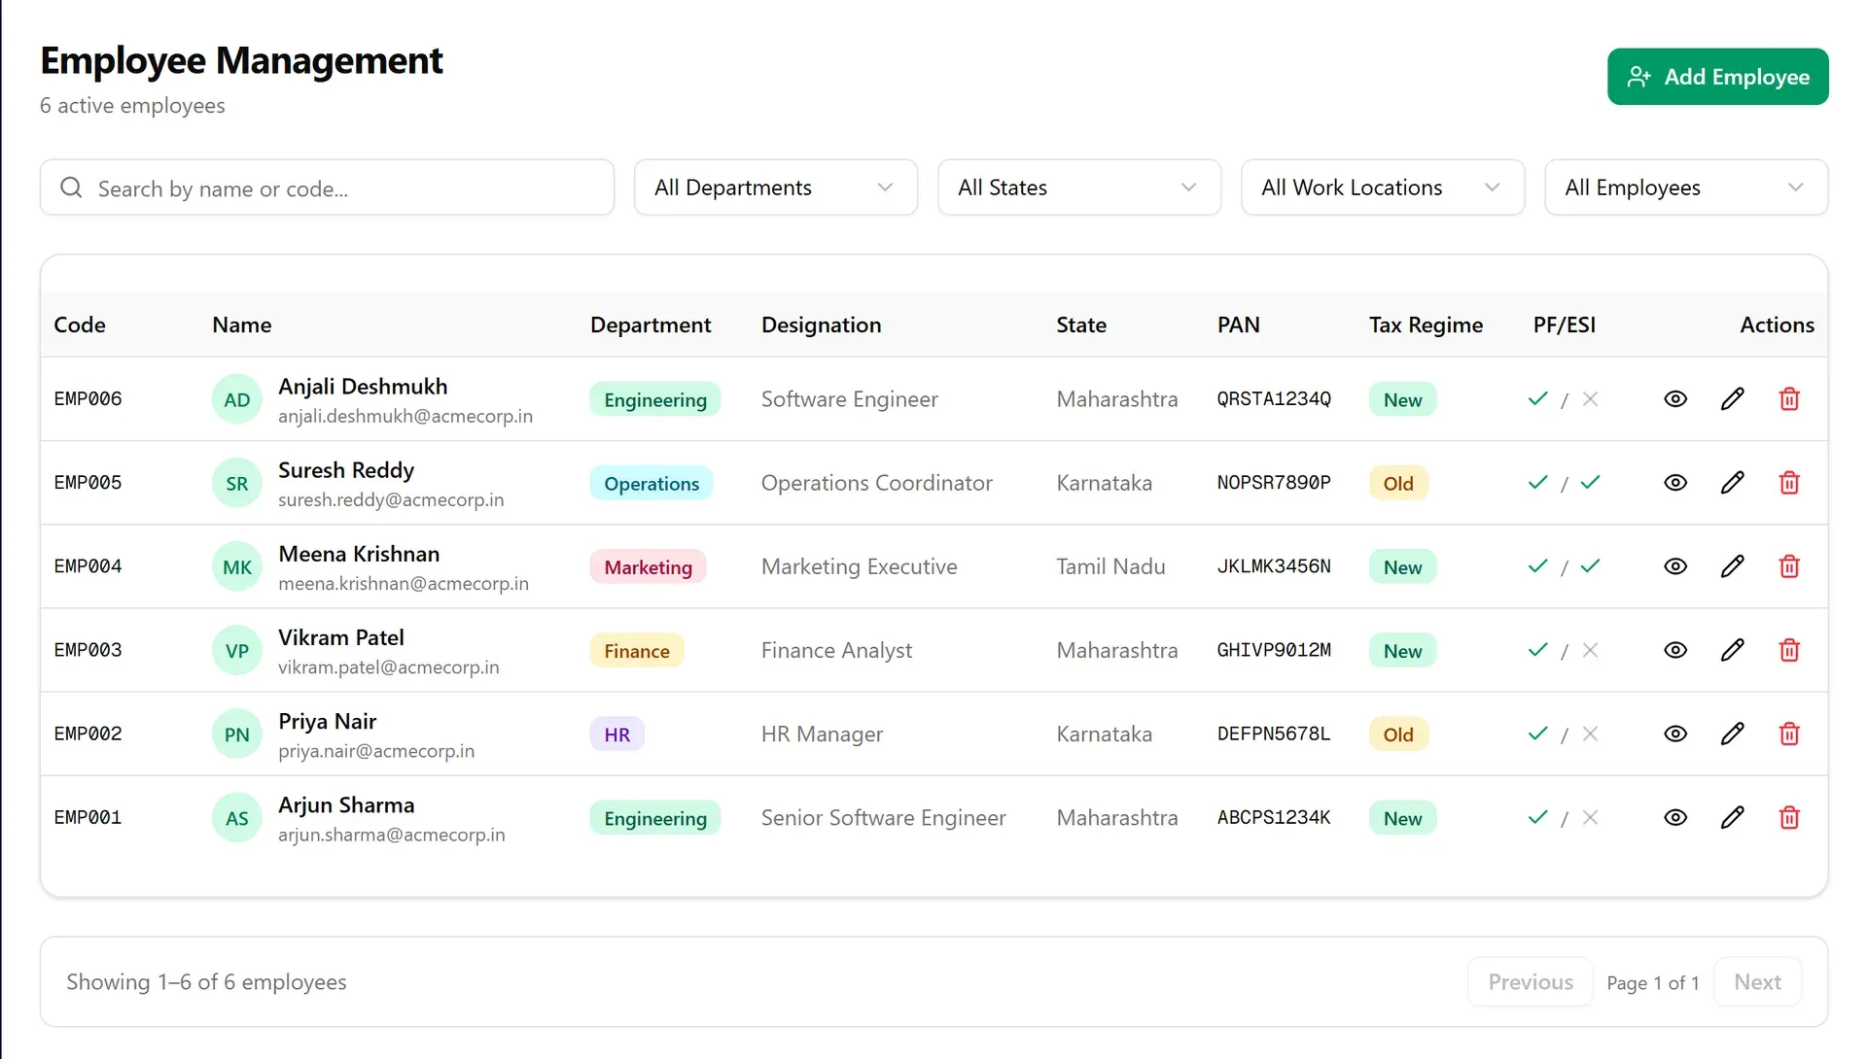The image size is (1867, 1059).
Task: View Priya Nair's details with eye icon
Action: pos(1674,734)
